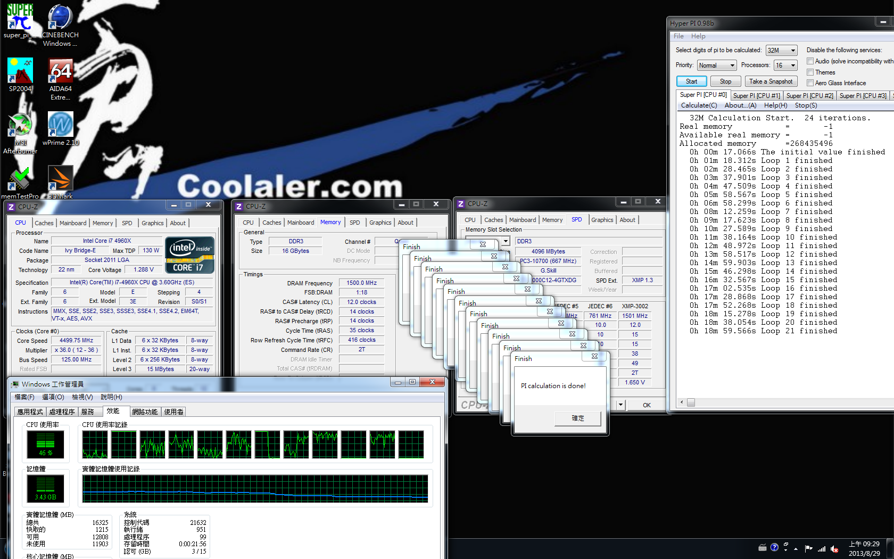Open the network signal tray icon
The height and width of the screenshot is (559, 894).
(x=822, y=548)
